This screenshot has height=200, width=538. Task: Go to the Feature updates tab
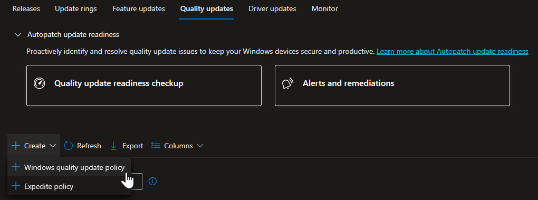pyautogui.click(x=139, y=9)
